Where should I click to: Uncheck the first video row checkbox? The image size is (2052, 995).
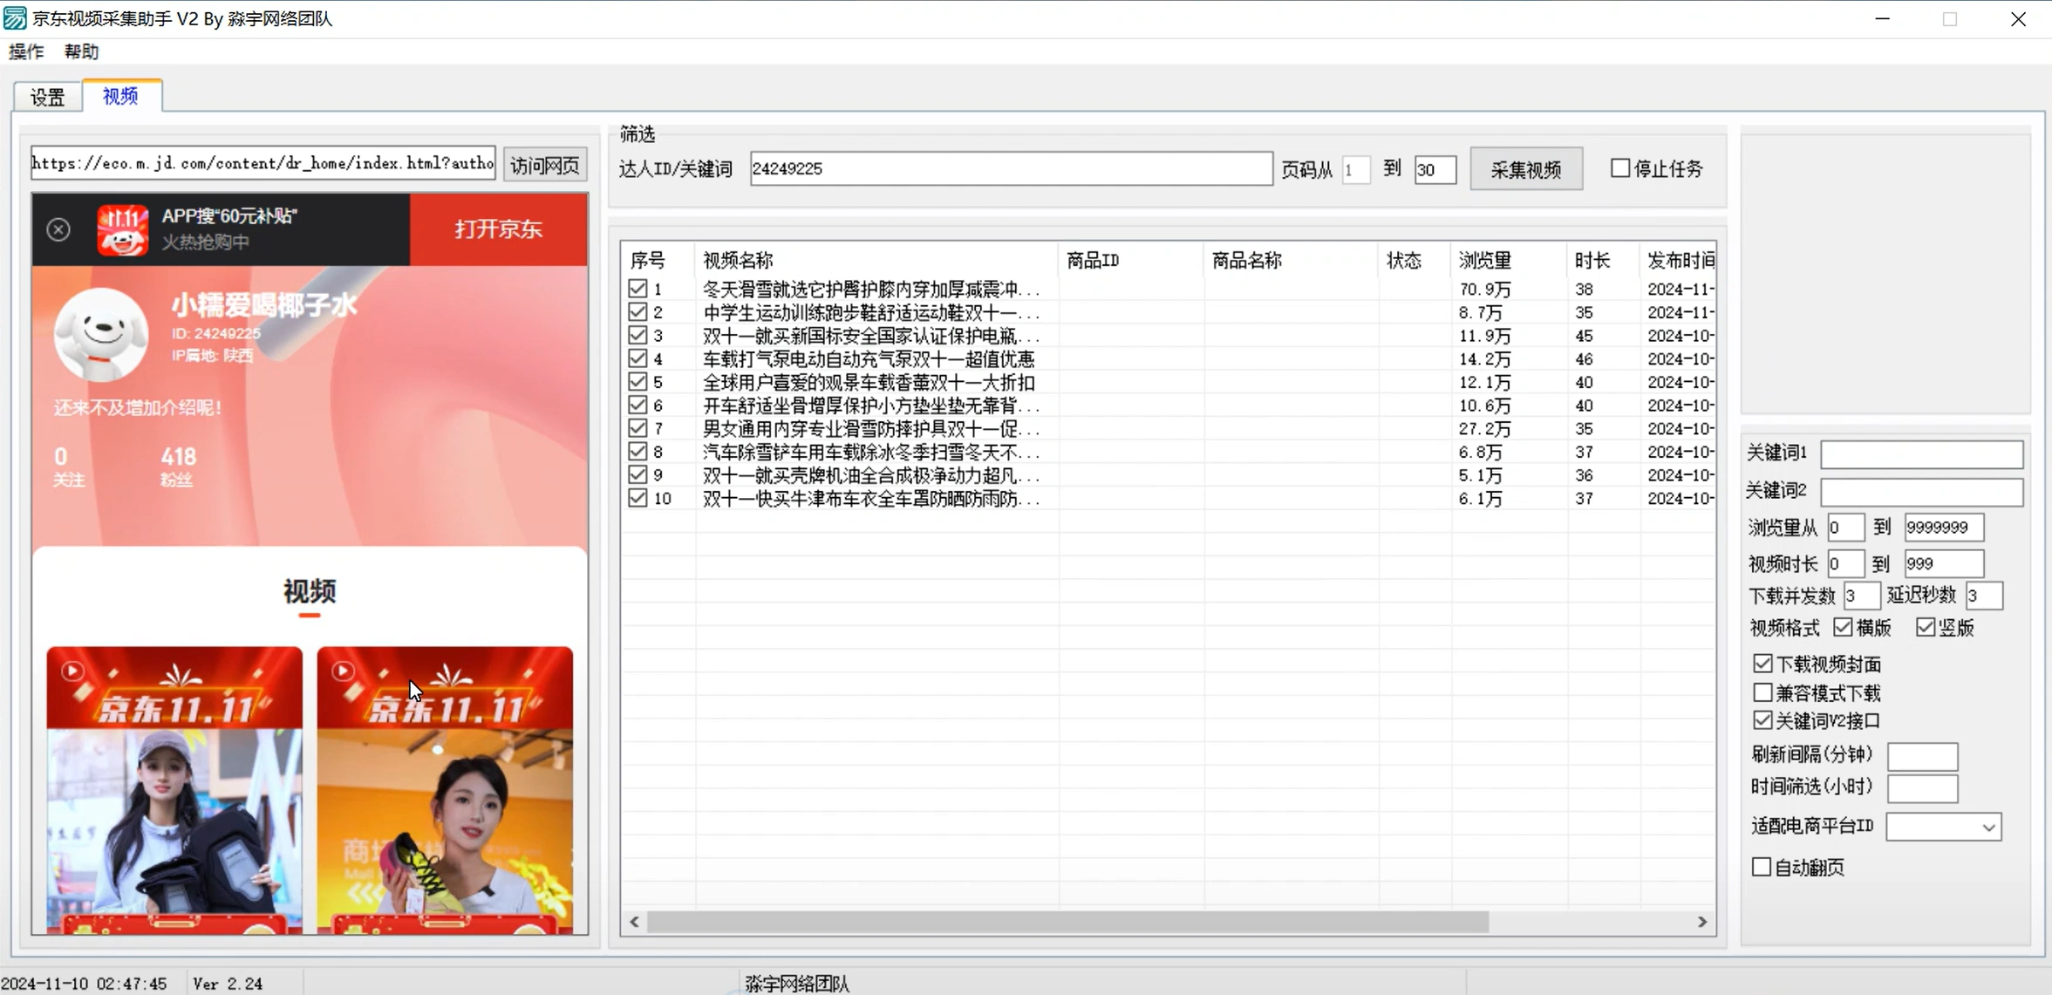[636, 289]
